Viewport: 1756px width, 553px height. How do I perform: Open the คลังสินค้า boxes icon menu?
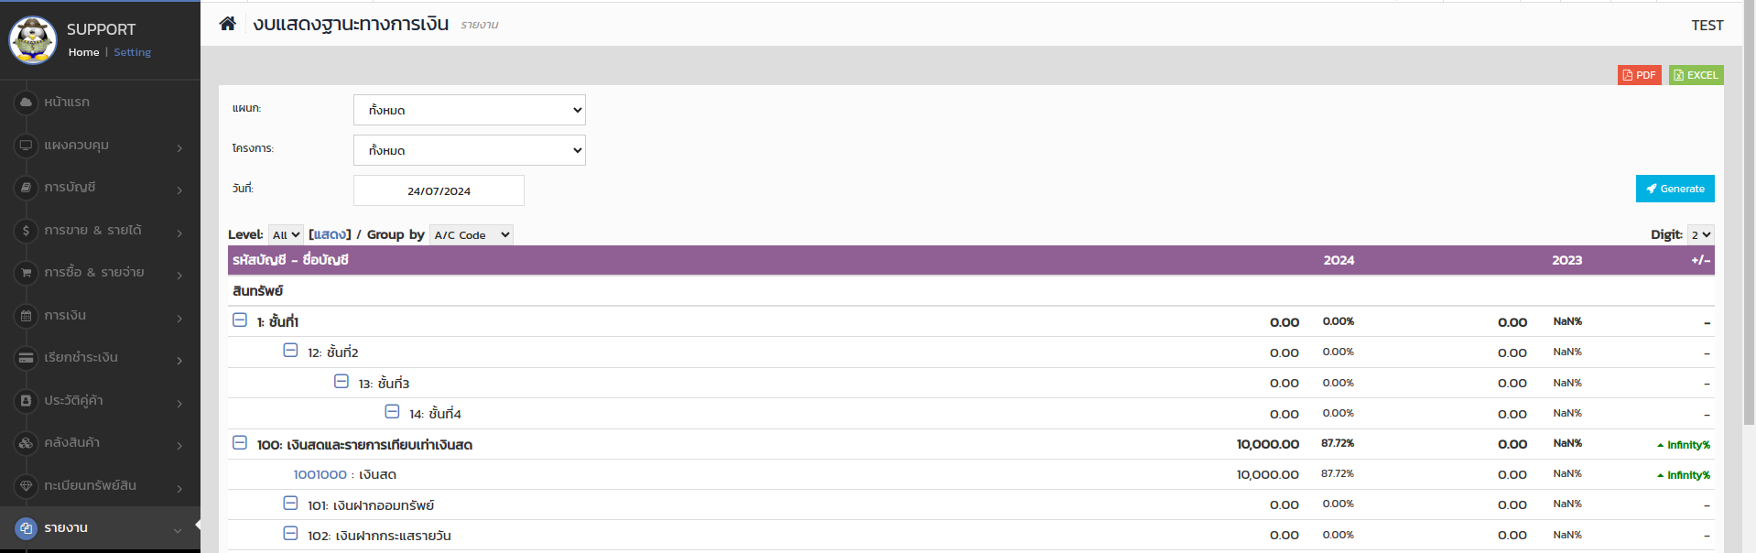[x=26, y=443]
